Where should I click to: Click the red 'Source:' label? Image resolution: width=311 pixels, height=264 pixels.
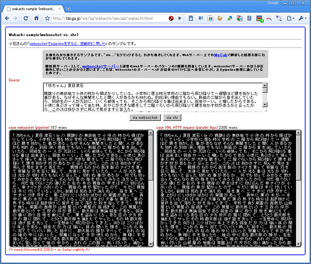[x=14, y=80]
